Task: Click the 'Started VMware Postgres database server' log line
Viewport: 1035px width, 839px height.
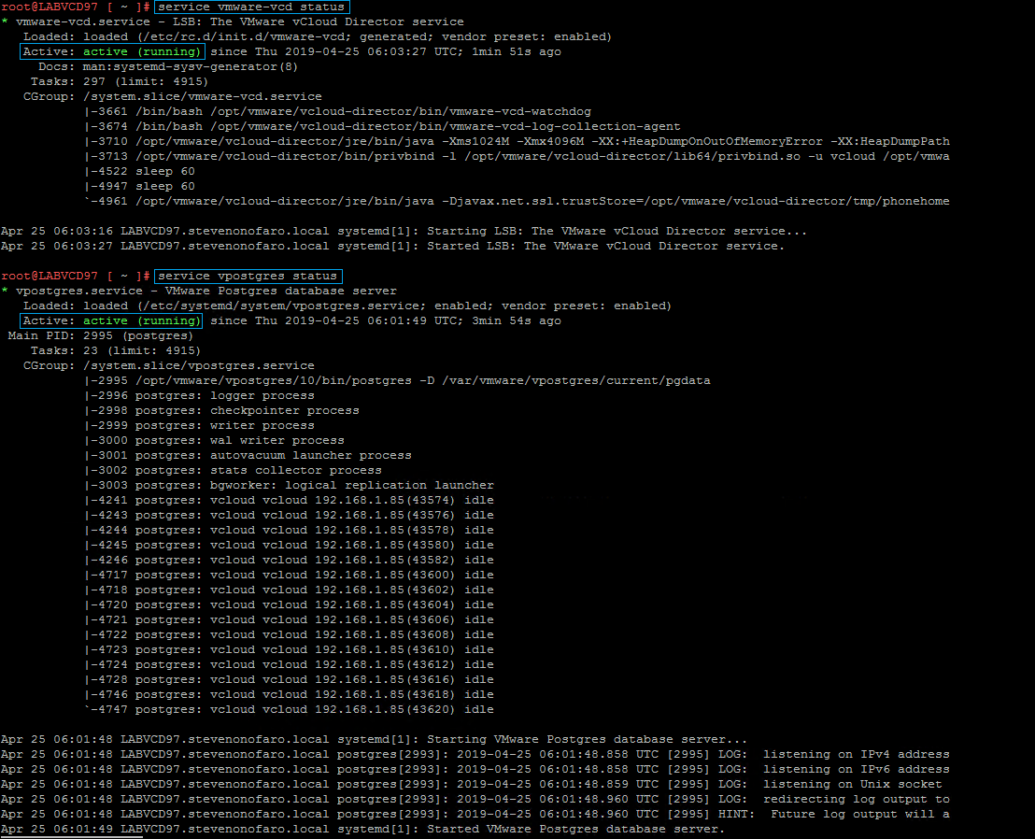Action: point(362,830)
